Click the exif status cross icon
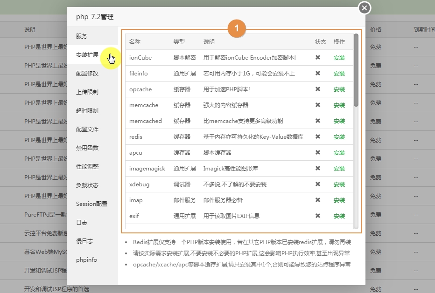Screen dimensions: 435x293 [317, 216]
